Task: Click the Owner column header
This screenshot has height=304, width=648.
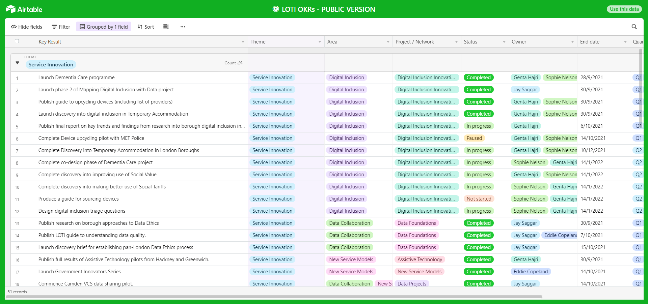Action: (519, 42)
